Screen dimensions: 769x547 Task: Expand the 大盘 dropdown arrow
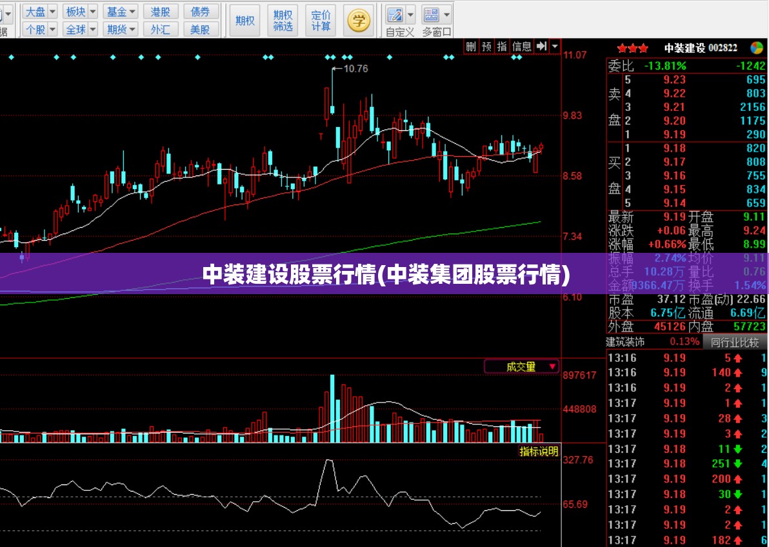[53, 11]
